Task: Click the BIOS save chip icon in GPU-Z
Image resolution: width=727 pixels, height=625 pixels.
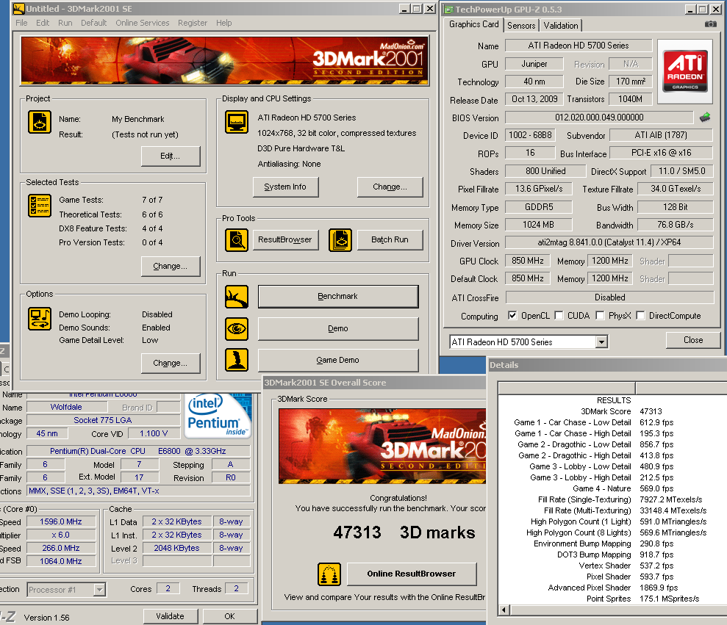Action: click(x=705, y=118)
